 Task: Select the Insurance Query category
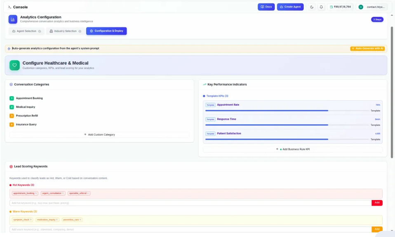[x=26, y=124]
